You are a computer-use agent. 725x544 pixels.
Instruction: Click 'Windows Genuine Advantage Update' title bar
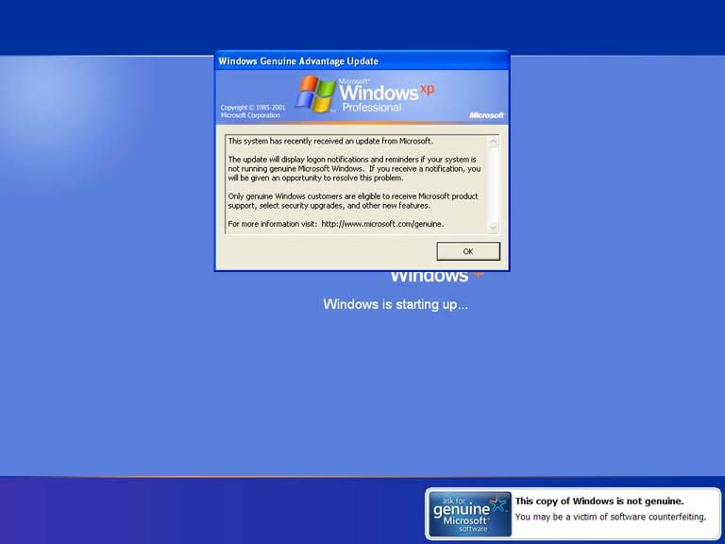(362, 60)
